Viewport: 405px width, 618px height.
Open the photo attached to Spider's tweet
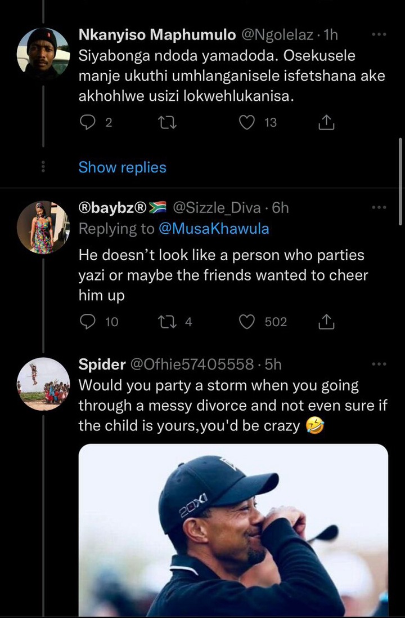click(233, 530)
